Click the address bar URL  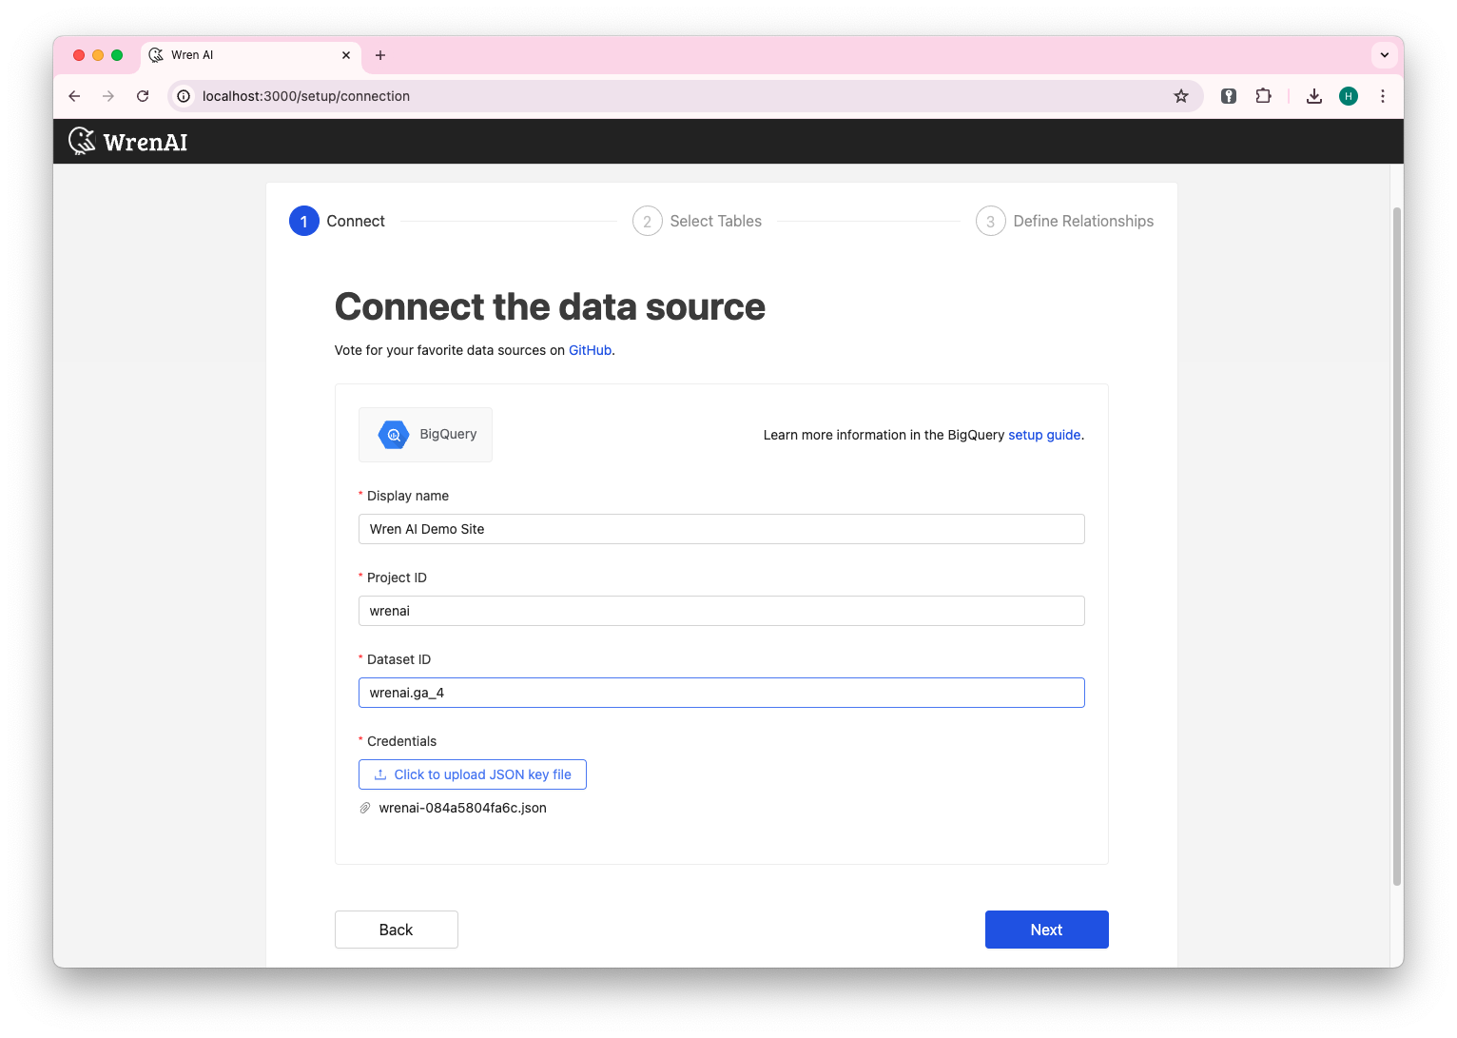coord(306,96)
